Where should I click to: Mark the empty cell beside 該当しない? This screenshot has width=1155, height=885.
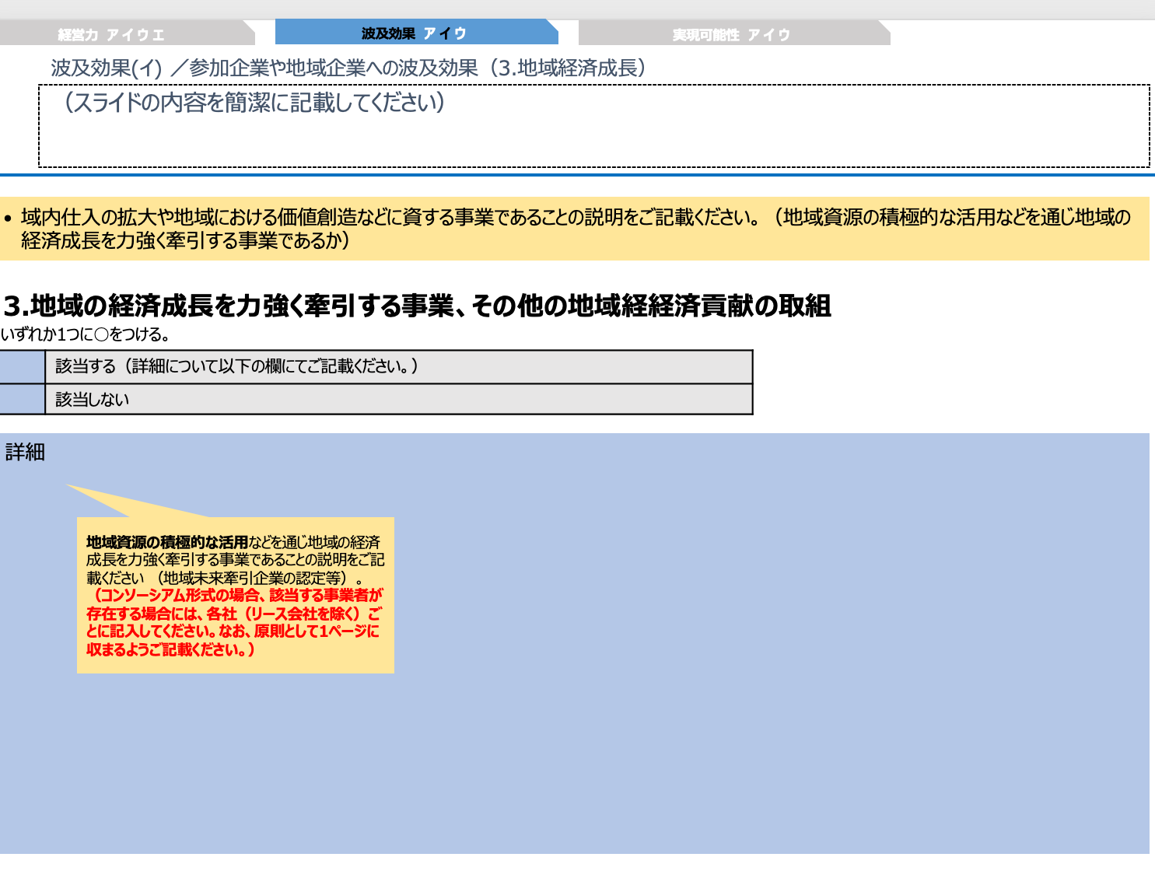[x=23, y=400]
